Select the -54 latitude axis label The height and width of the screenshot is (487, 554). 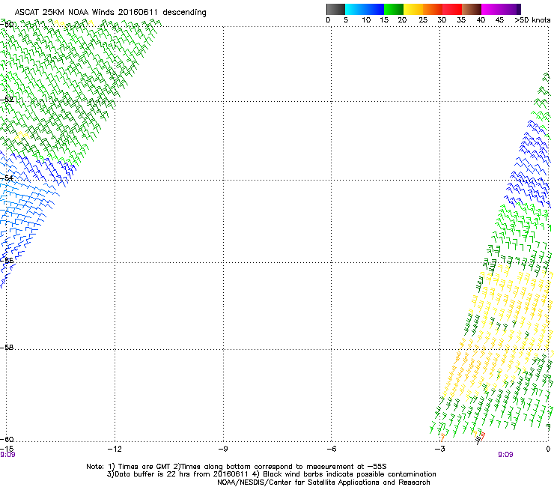click(7, 178)
